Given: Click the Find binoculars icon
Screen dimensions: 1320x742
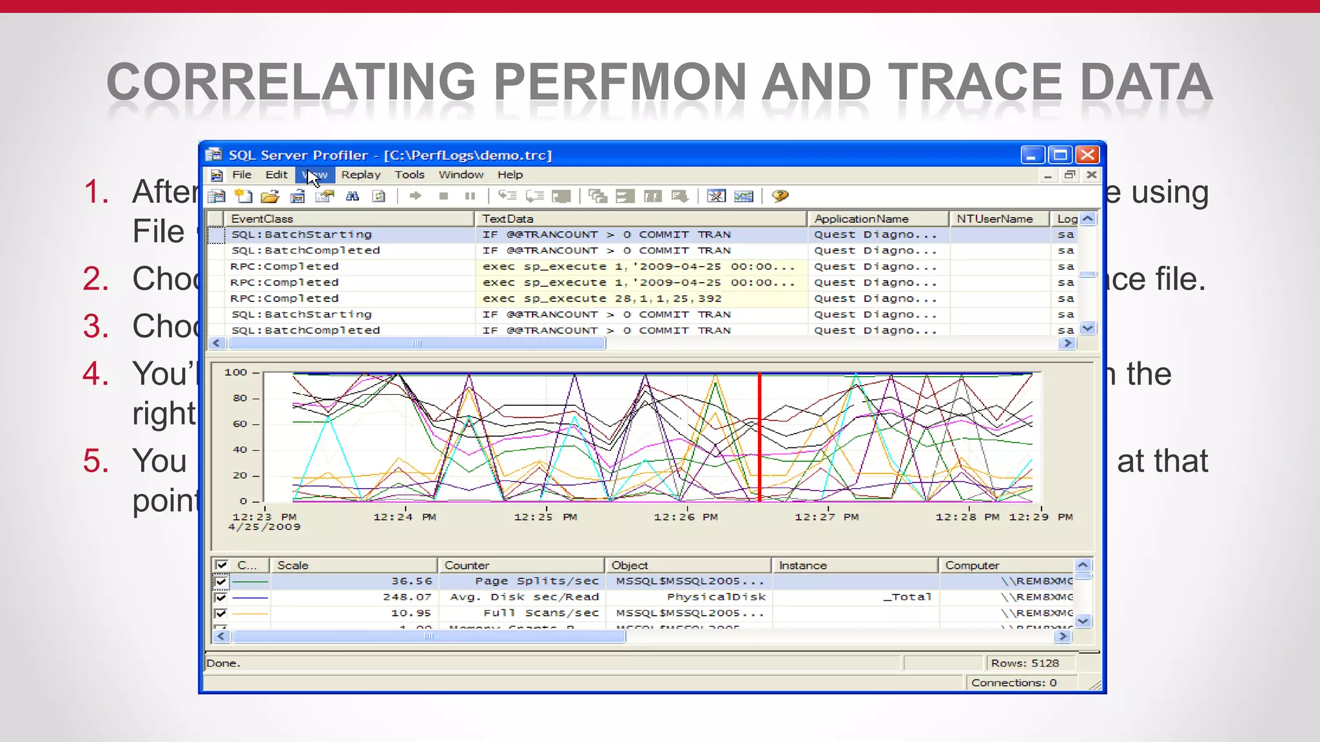Looking at the screenshot, I should [x=353, y=196].
